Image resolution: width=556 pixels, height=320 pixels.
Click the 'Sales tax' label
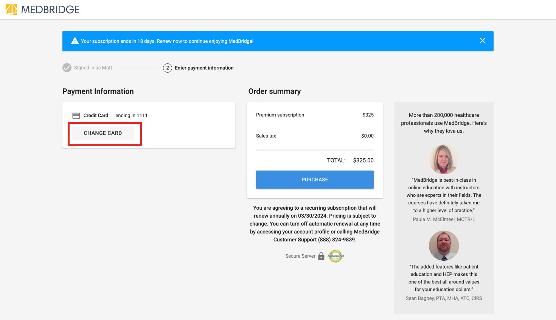pyautogui.click(x=266, y=136)
